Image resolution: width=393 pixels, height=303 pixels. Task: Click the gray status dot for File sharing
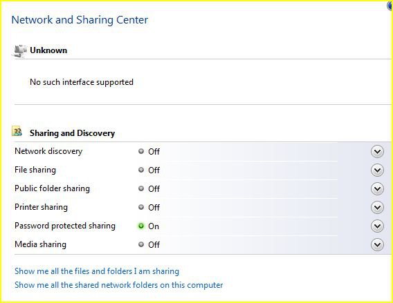coord(141,170)
